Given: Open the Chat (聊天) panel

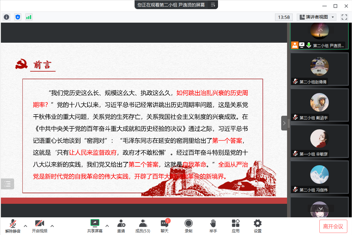Looking at the screenshot, I should pyautogui.click(x=165, y=226).
